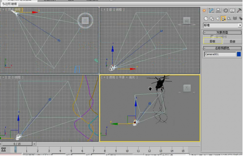Open the Motion command panel
Viewport: 243px width, 156px height.
(226, 10)
